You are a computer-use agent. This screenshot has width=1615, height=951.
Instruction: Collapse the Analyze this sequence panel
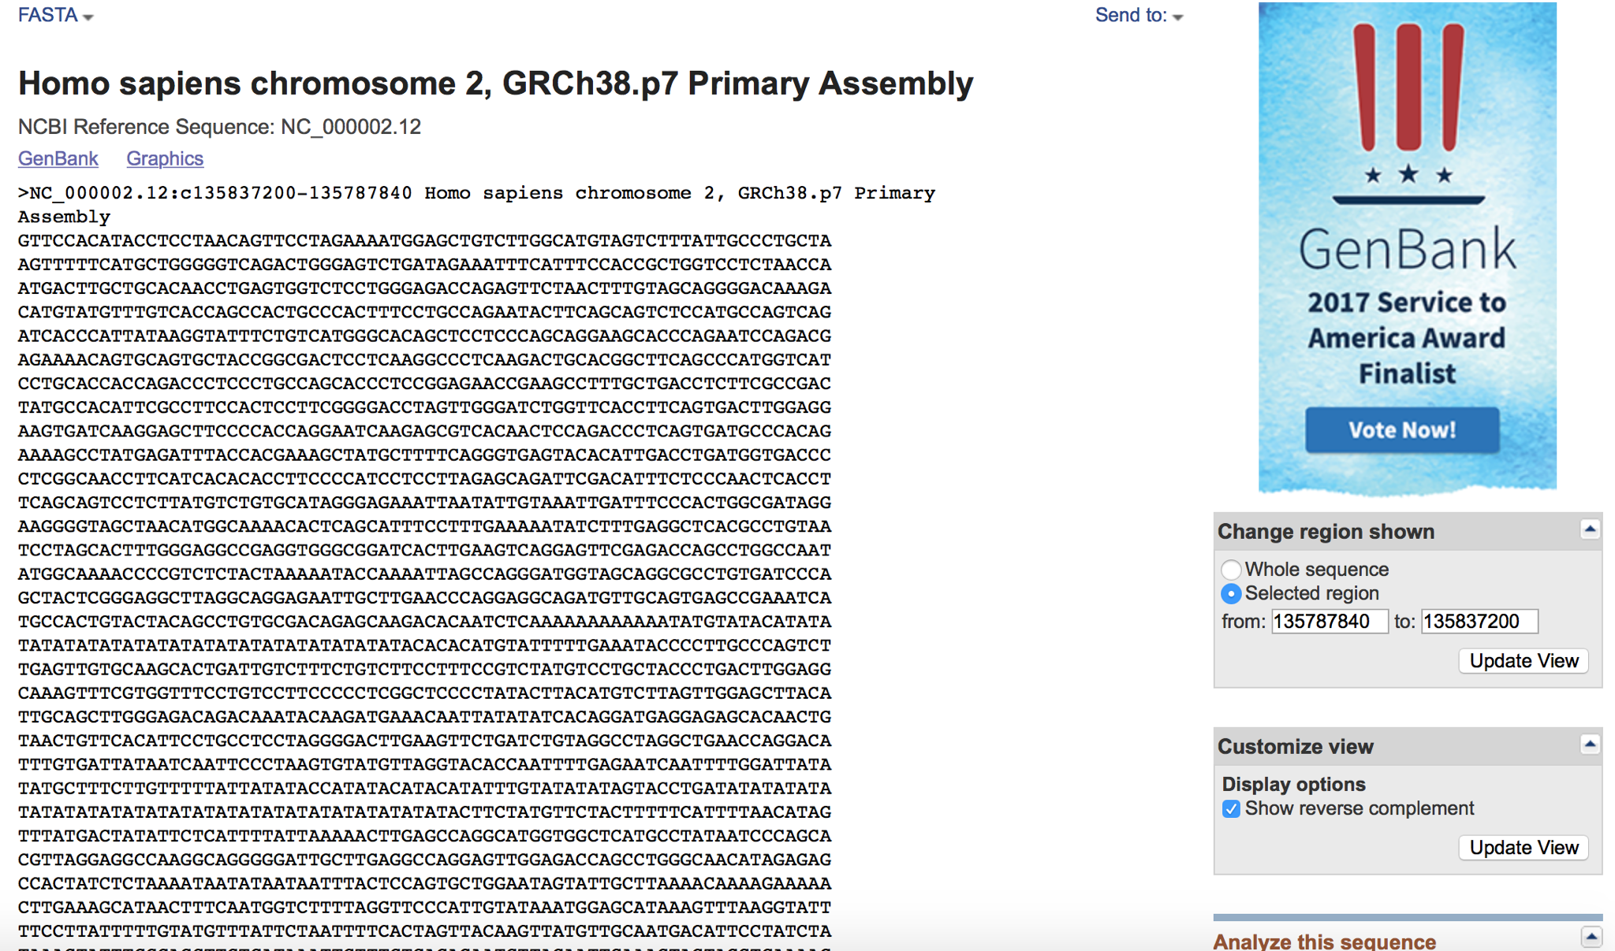(1590, 937)
